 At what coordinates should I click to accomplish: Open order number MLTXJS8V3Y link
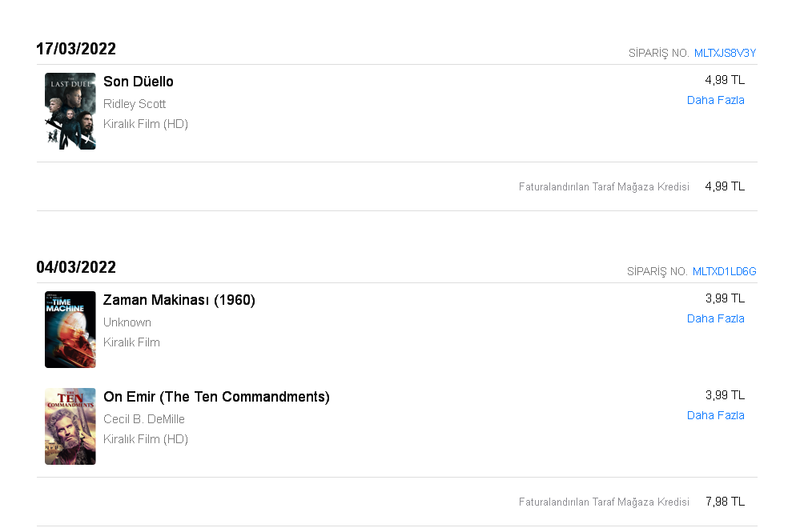coord(725,53)
